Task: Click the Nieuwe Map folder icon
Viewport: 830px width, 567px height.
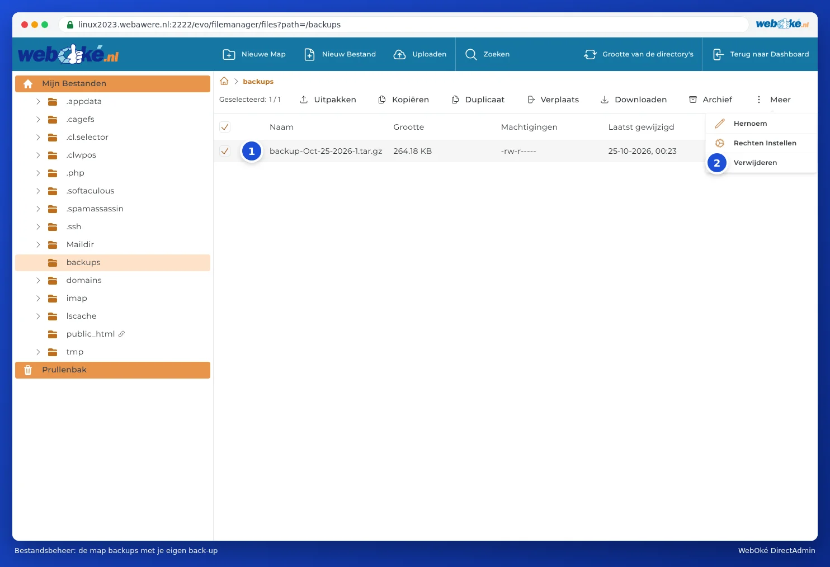Action: tap(229, 54)
